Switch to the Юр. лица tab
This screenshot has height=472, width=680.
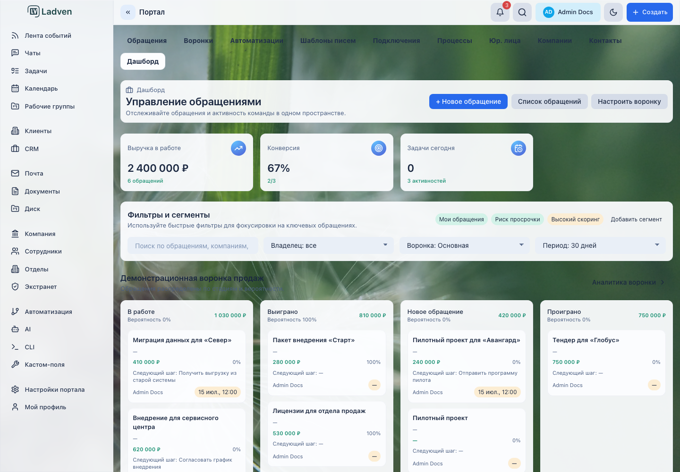tap(505, 41)
